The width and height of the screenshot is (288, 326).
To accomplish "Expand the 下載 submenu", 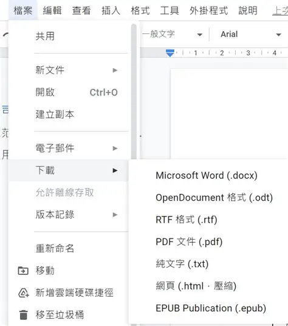I will 69,170.
